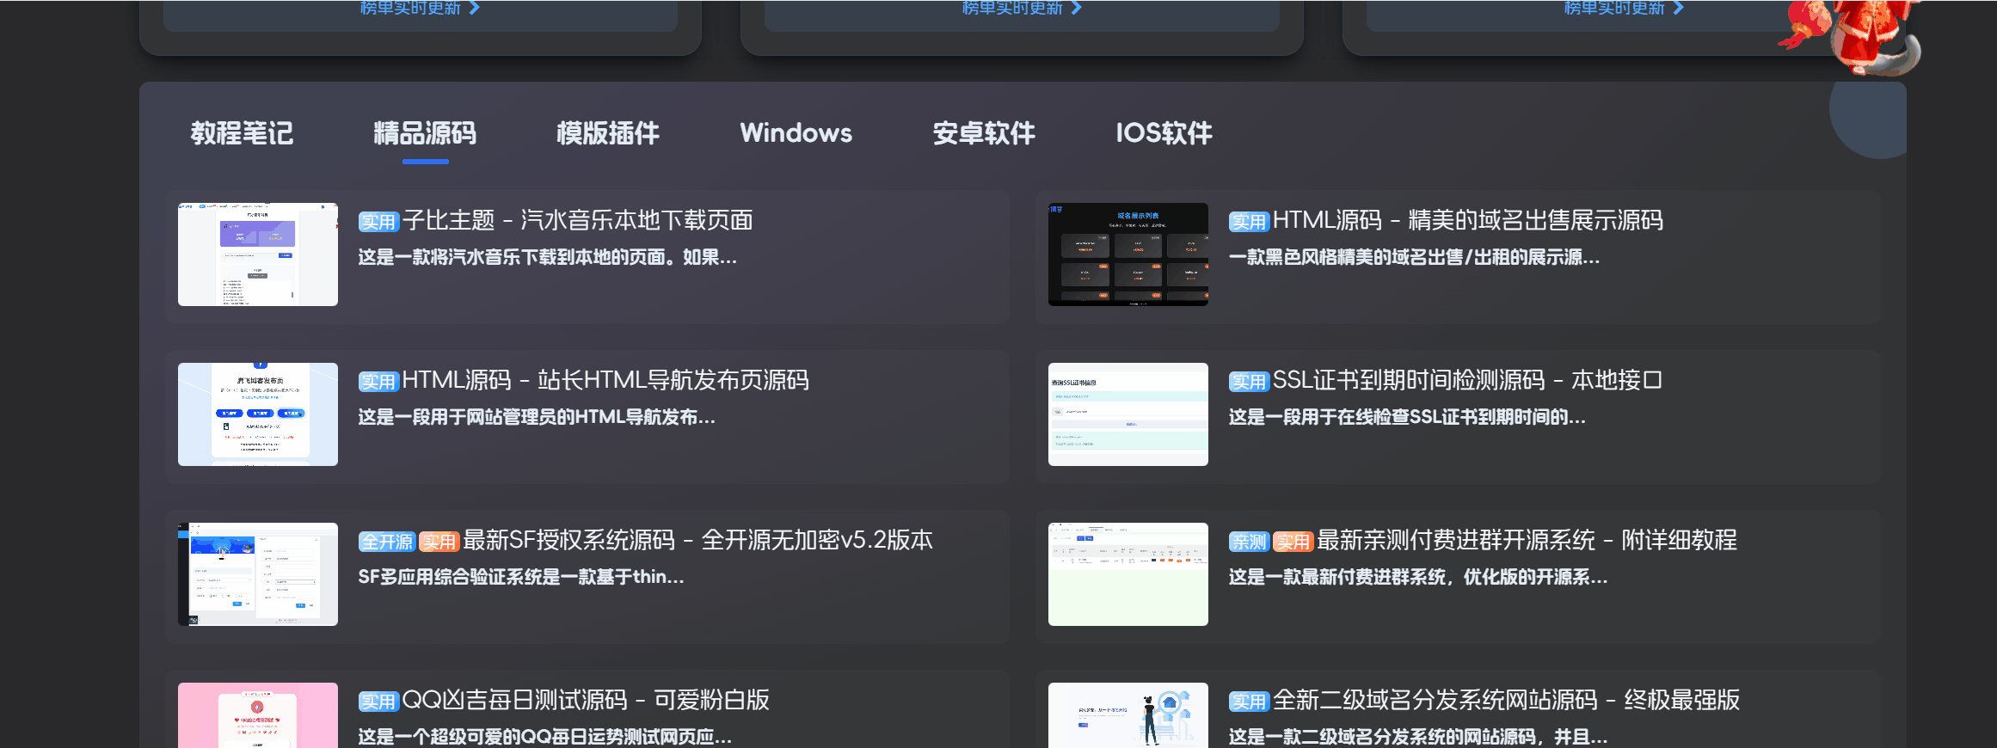
Task: Click the left 榜单实时更新 link
Action: [x=420, y=8]
